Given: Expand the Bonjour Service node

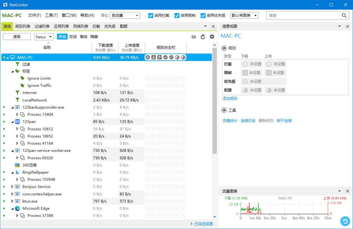Looking at the screenshot, I should tap(12, 187).
